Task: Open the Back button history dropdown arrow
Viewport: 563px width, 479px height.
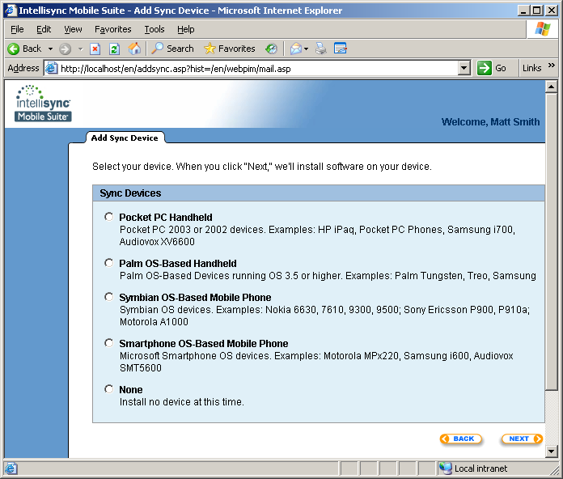Action: tap(50, 49)
